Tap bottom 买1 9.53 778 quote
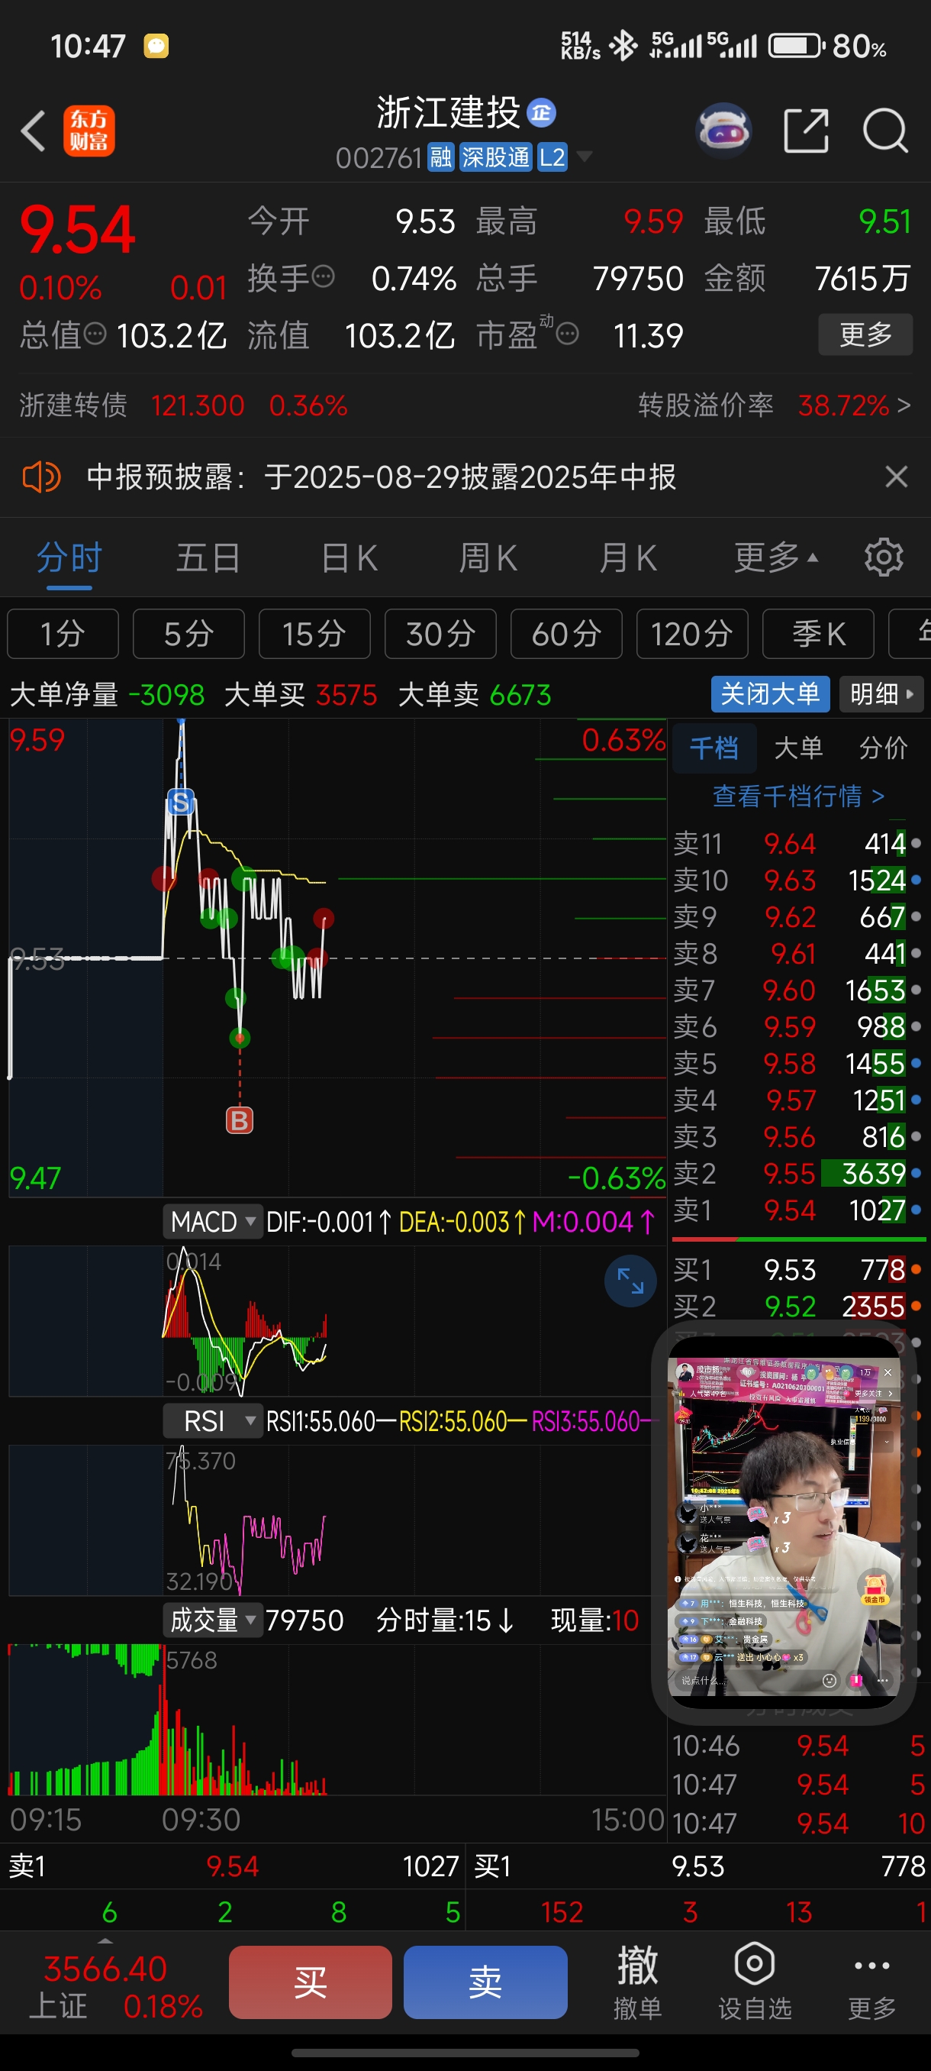Image resolution: width=931 pixels, height=2071 pixels. (x=699, y=1866)
